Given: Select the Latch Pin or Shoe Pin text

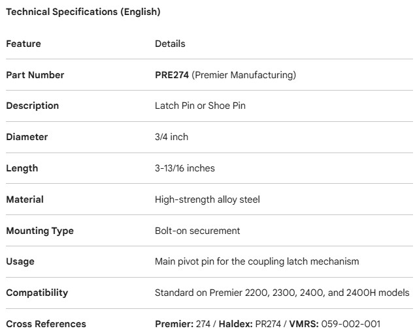Looking at the screenshot, I should coord(200,106).
